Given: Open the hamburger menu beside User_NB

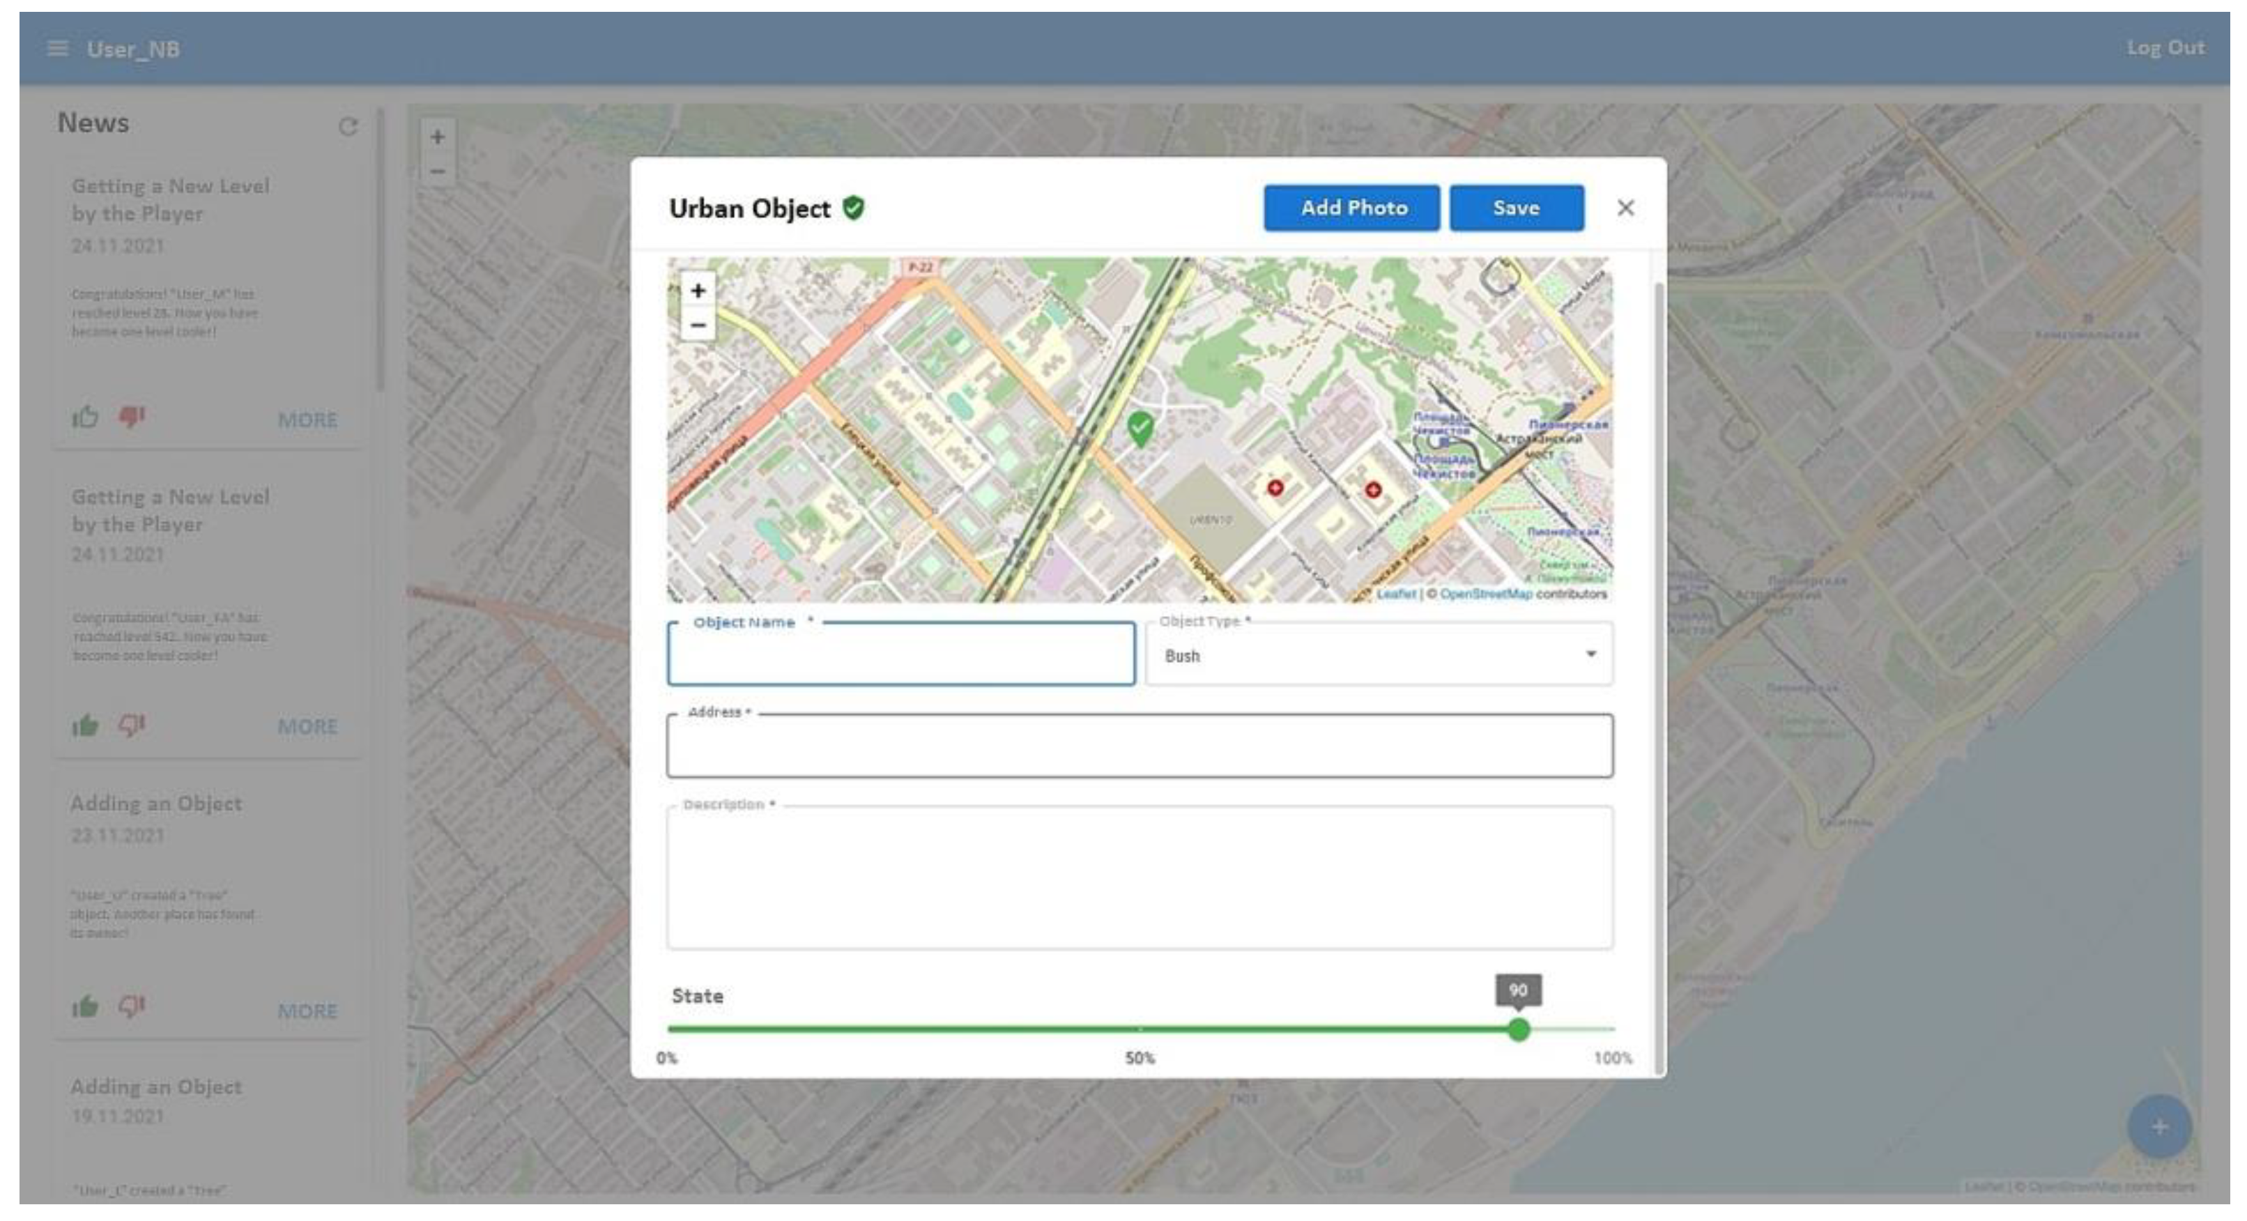Looking at the screenshot, I should click(x=58, y=48).
